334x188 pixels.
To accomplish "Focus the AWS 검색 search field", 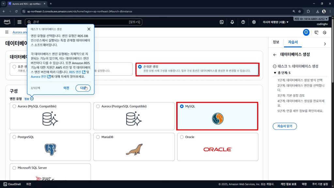I will pyautogui.click(x=83, y=22).
